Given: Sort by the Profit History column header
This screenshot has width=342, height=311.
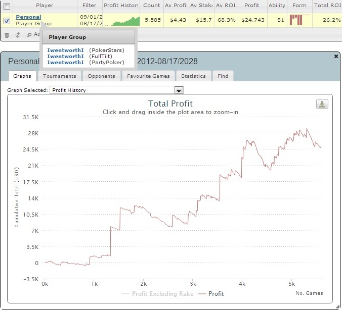Looking at the screenshot, I should click(x=121, y=6).
